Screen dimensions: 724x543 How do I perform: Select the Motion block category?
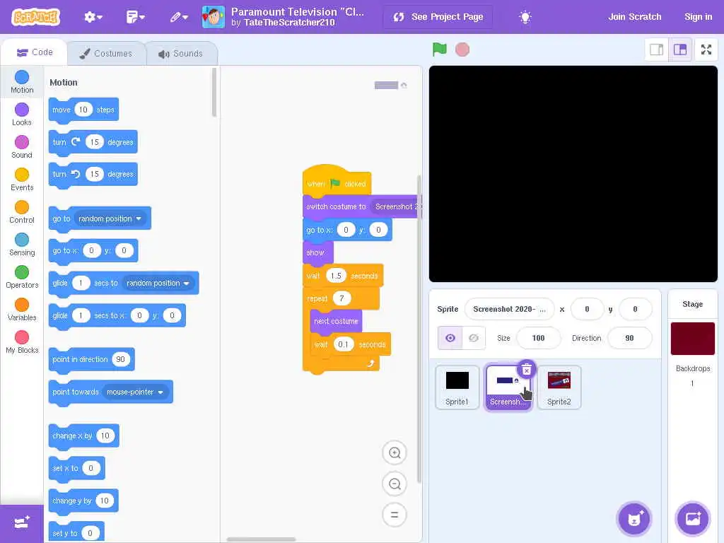click(22, 82)
